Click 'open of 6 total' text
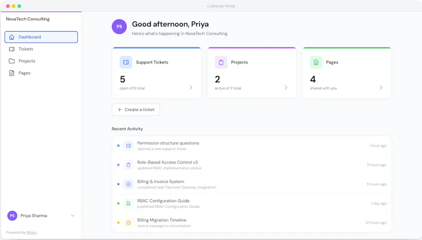422x240 pixels. click(x=132, y=88)
